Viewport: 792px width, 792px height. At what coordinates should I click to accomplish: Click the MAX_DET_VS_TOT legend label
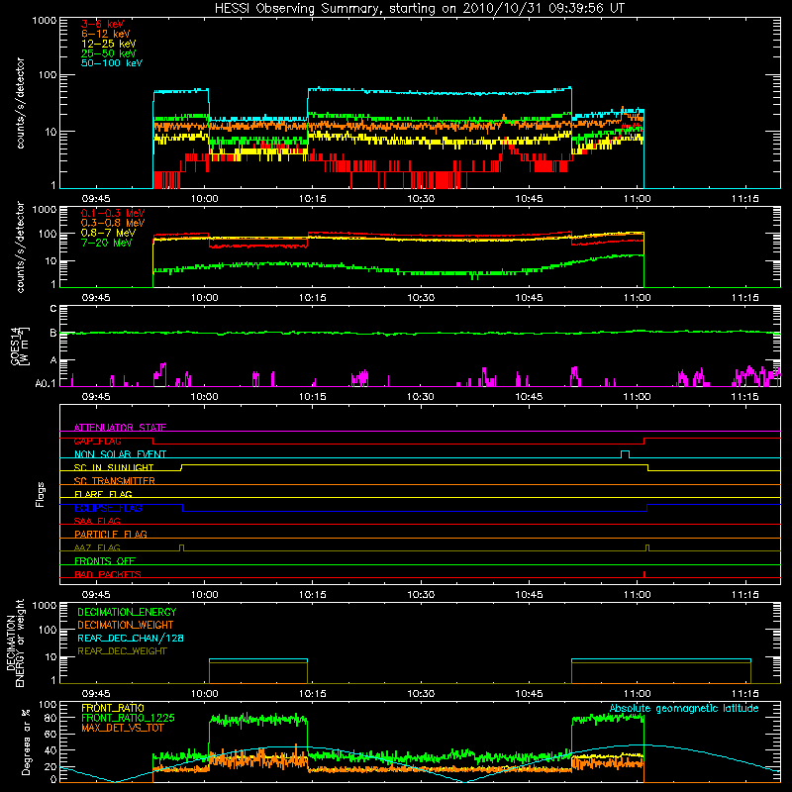(x=123, y=728)
